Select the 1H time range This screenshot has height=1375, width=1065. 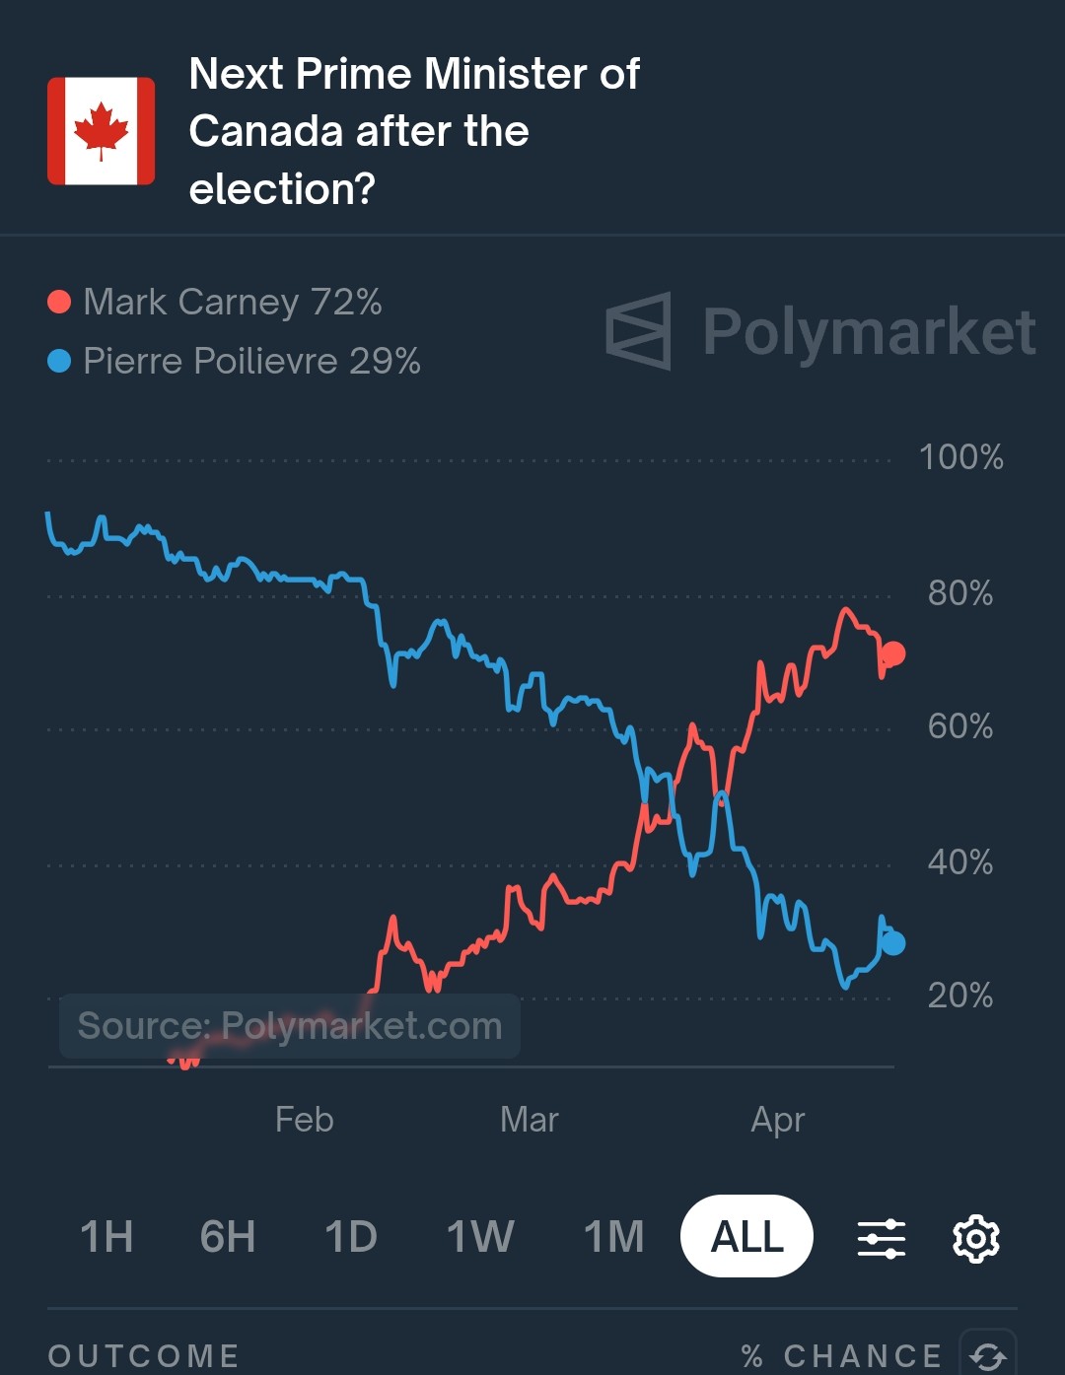(106, 1236)
